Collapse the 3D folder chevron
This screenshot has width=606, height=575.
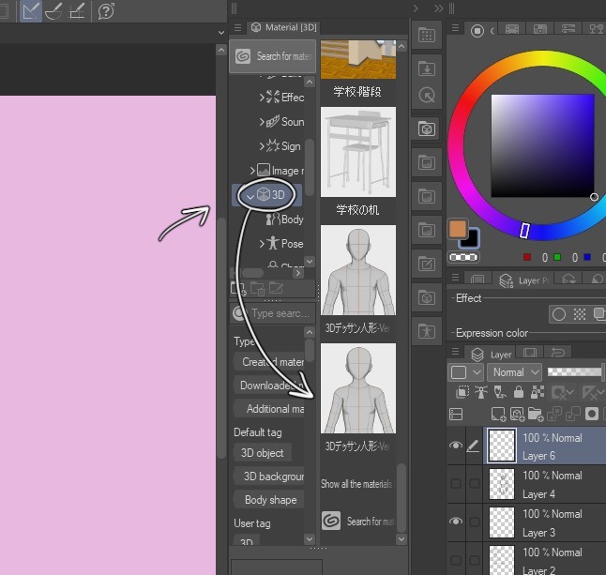(250, 197)
